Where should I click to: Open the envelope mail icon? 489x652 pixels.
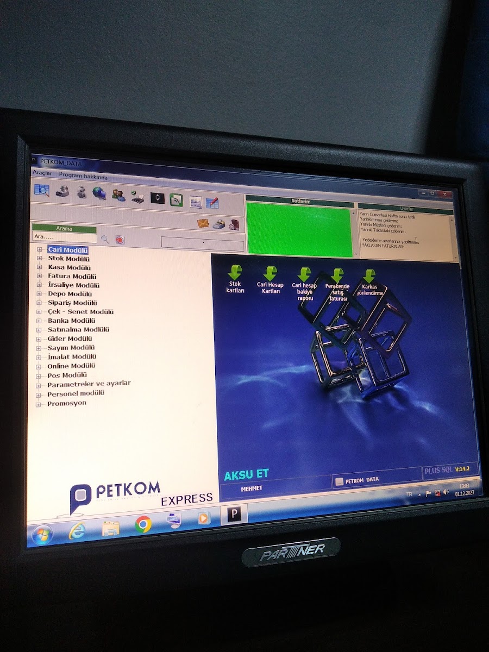(203, 223)
